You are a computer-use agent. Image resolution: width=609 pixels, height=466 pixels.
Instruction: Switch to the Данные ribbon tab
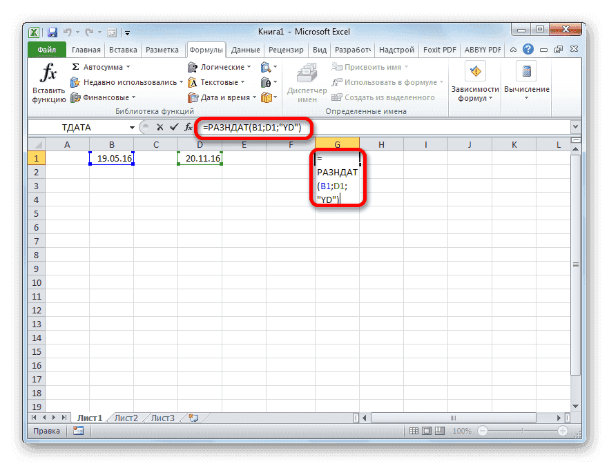(244, 49)
